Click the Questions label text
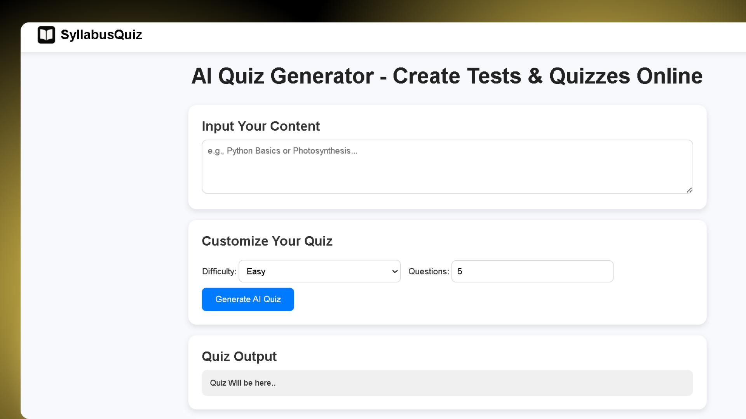The height and width of the screenshot is (419, 746). point(429,271)
